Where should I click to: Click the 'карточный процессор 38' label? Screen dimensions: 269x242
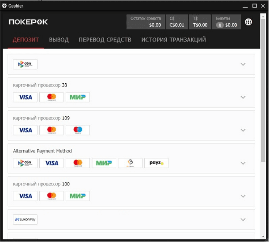click(40, 85)
